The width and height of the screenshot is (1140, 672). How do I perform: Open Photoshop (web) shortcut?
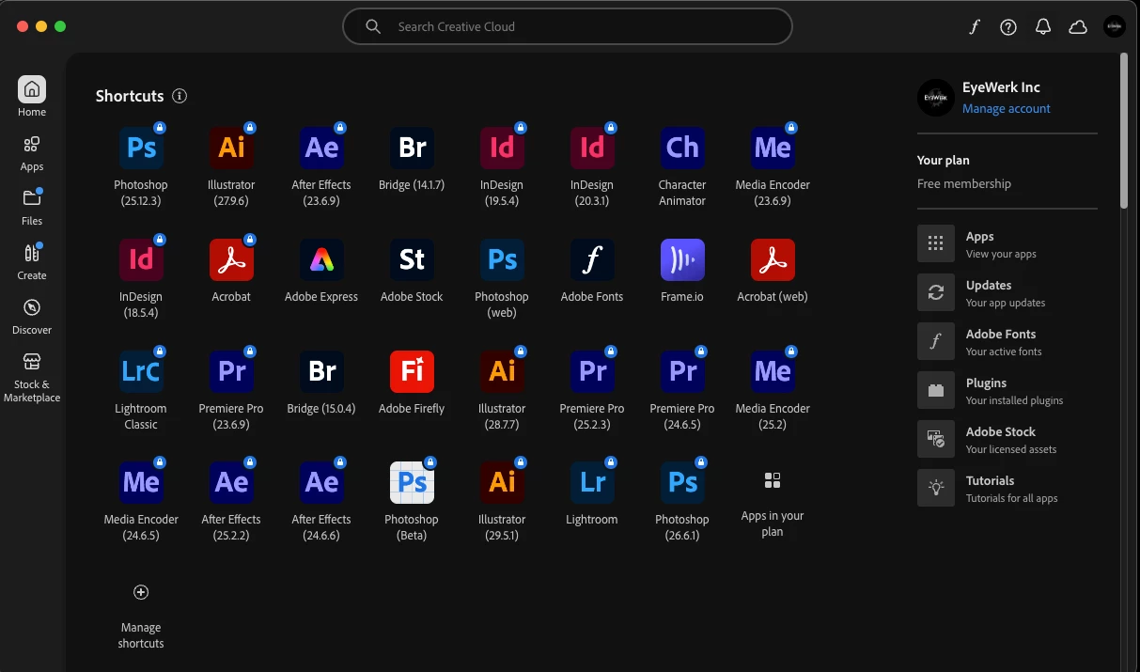502,259
